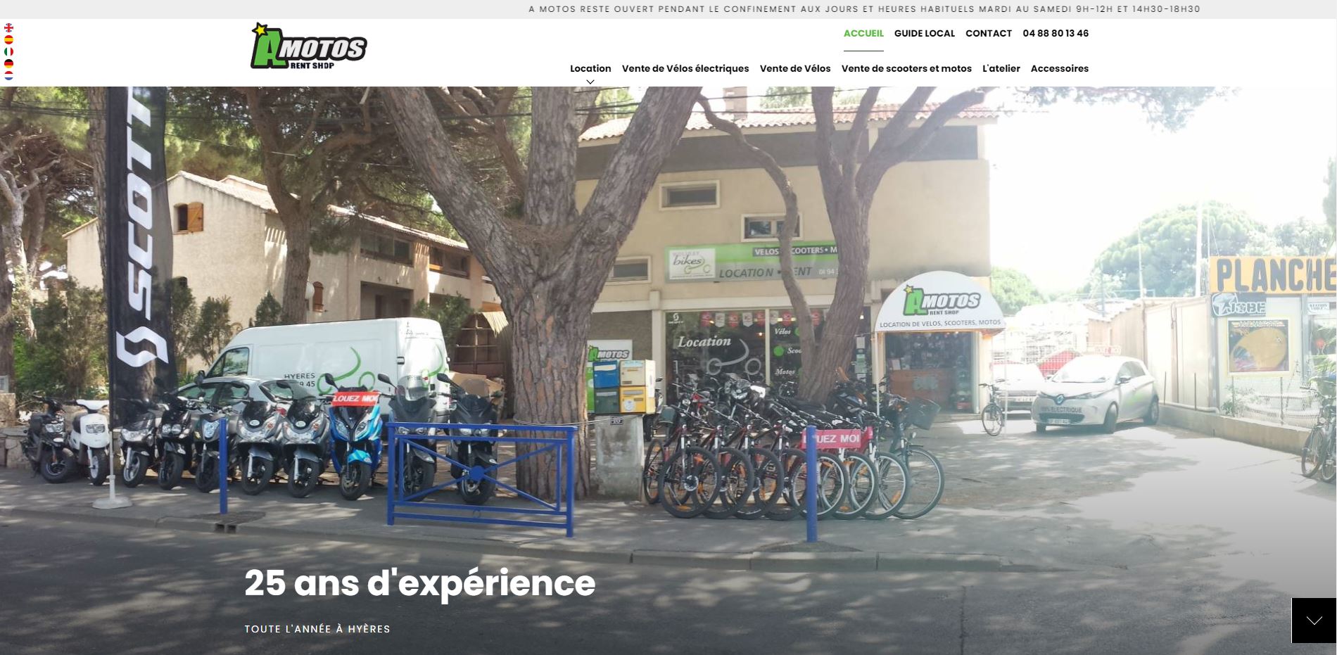Go to the Contact page
Viewport: 1337px width, 655px height.
pyautogui.click(x=989, y=33)
